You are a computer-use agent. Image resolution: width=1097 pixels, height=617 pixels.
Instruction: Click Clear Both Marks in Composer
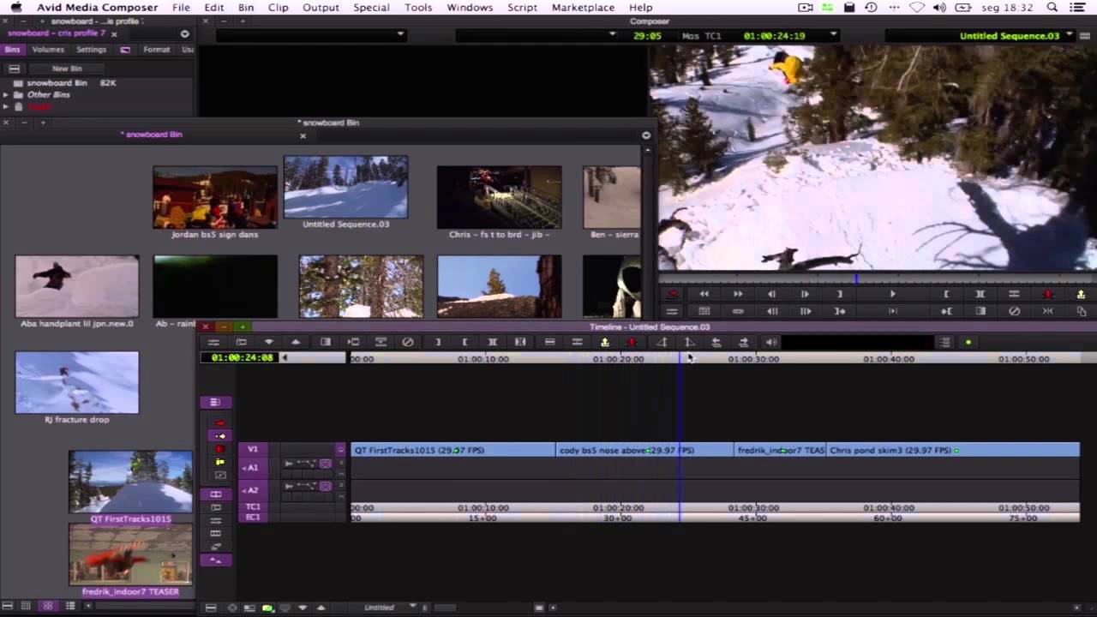[1014, 311]
